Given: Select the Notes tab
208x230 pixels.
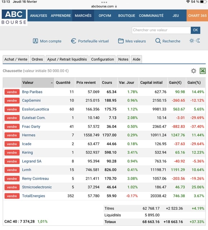Looking at the screenshot, I should click(123, 59).
